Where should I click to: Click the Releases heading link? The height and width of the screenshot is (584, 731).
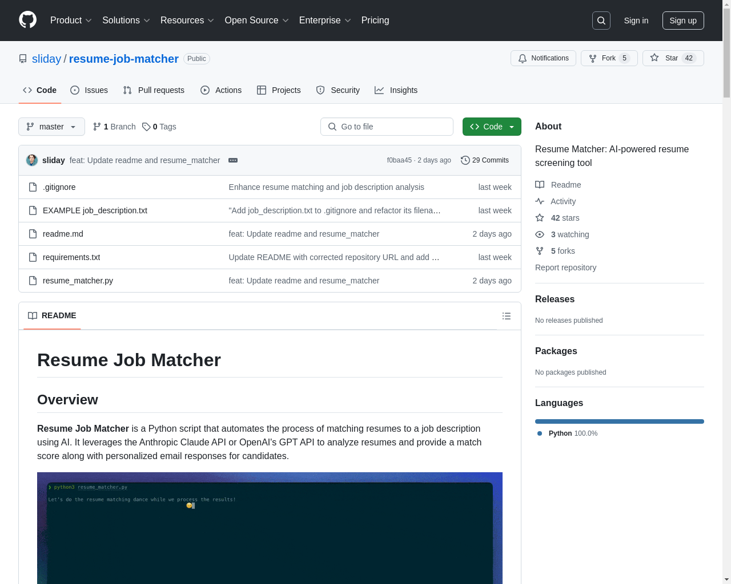click(555, 299)
